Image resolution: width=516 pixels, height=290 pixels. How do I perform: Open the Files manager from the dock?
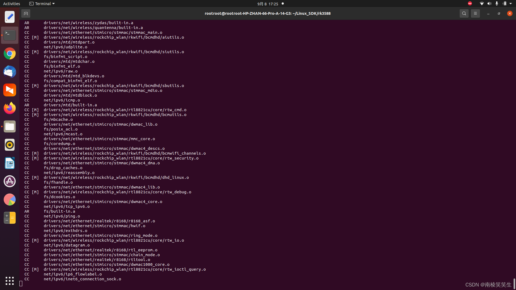pos(10,126)
